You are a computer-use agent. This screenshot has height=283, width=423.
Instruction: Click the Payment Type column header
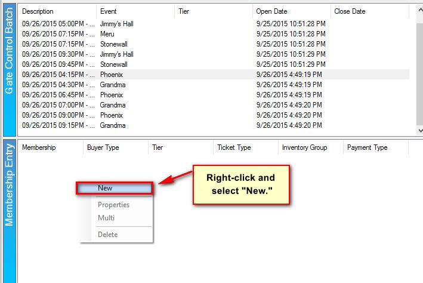tap(376, 147)
